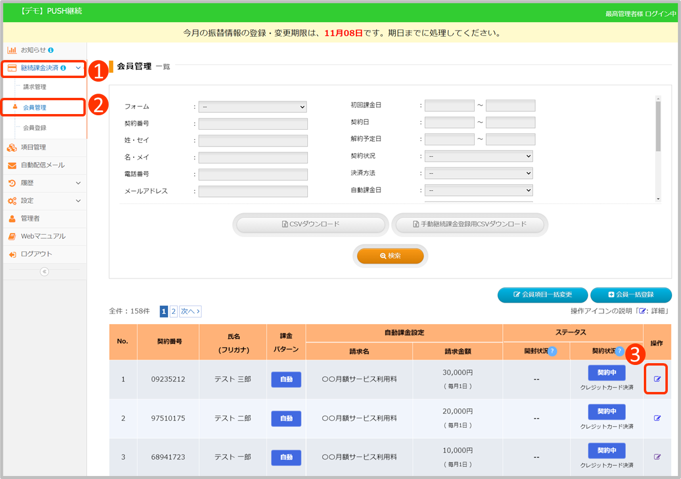Click the info icon beside お知らせ

point(51,50)
